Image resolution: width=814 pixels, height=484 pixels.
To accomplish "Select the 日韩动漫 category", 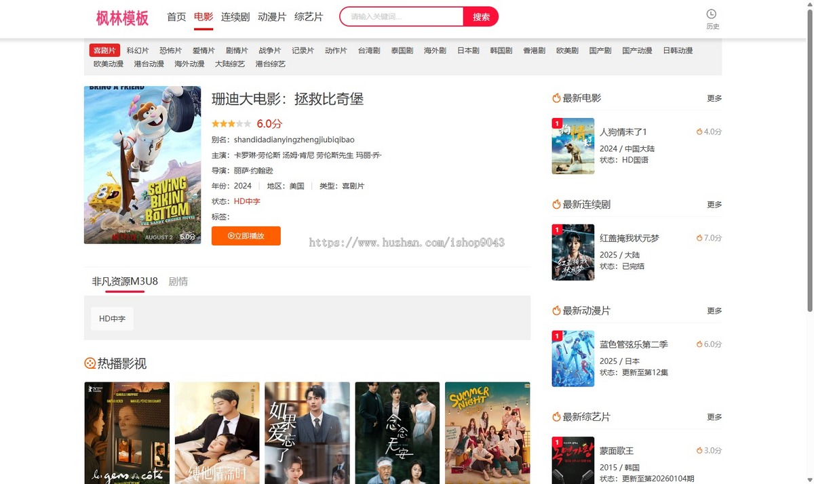I will click(x=678, y=51).
